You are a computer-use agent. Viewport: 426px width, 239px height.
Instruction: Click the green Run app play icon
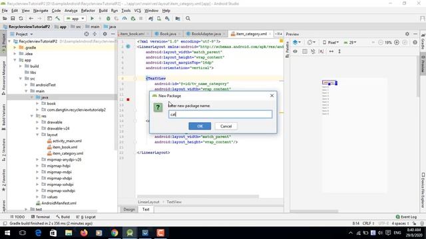pyautogui.click(x=92, y=19)
